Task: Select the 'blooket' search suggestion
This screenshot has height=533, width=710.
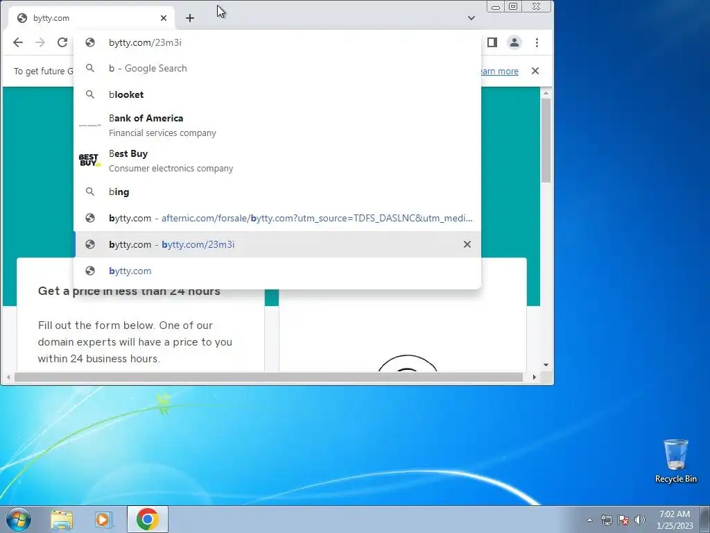Action: [x=277, y=94]
